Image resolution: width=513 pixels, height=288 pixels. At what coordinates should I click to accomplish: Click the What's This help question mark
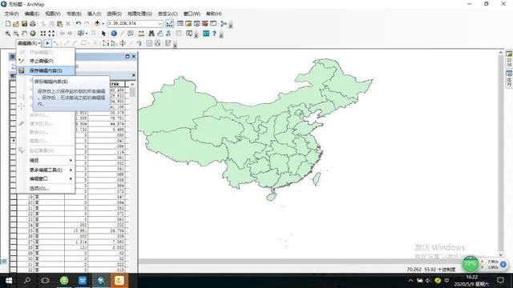(215, 34)
